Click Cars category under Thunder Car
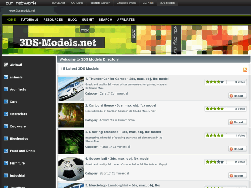The width and height of the screenshot is (251, 188). pyautogui.click(x=103, y=93)
